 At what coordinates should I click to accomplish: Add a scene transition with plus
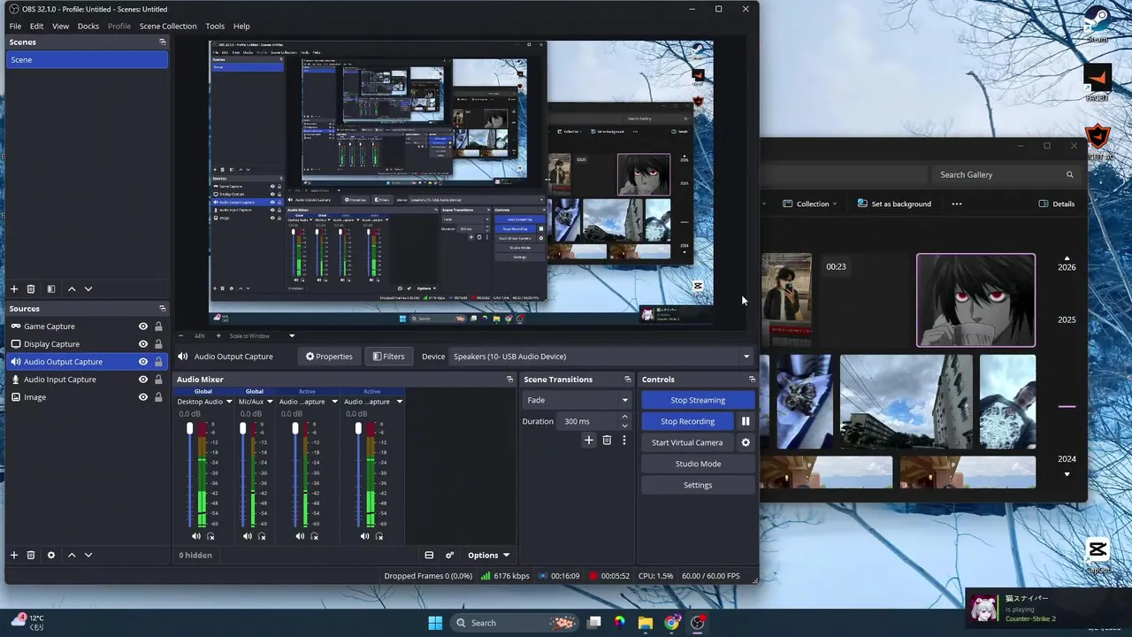pyautogui.click(x=589, y=440)
